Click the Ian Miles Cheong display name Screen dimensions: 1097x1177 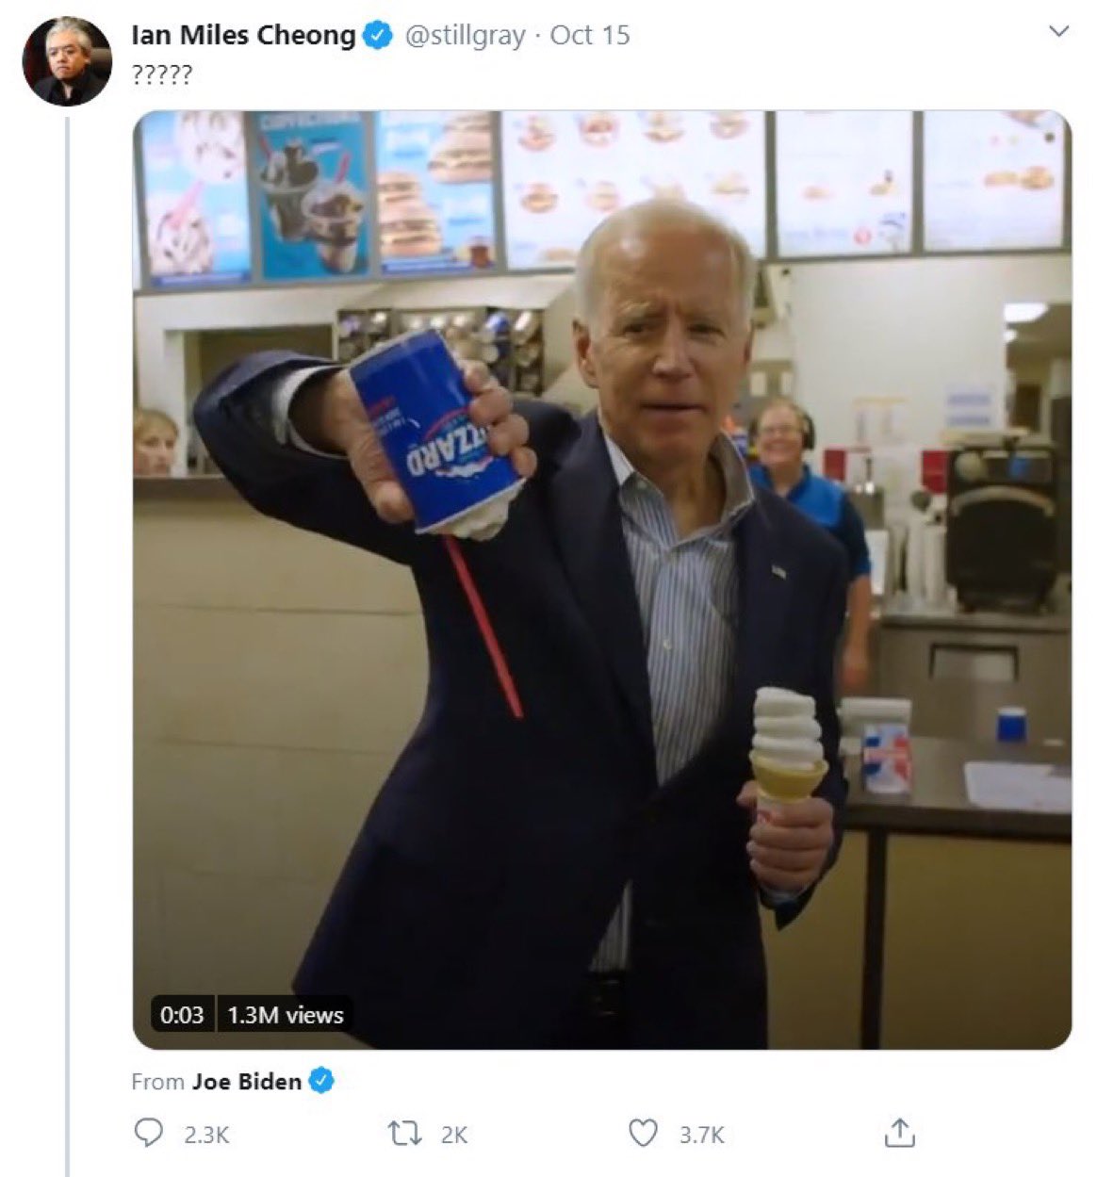[243, 36]
